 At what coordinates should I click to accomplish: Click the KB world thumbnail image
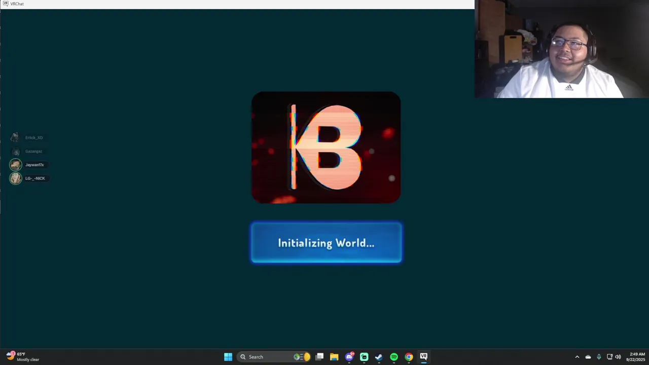[x=326, y=148]
